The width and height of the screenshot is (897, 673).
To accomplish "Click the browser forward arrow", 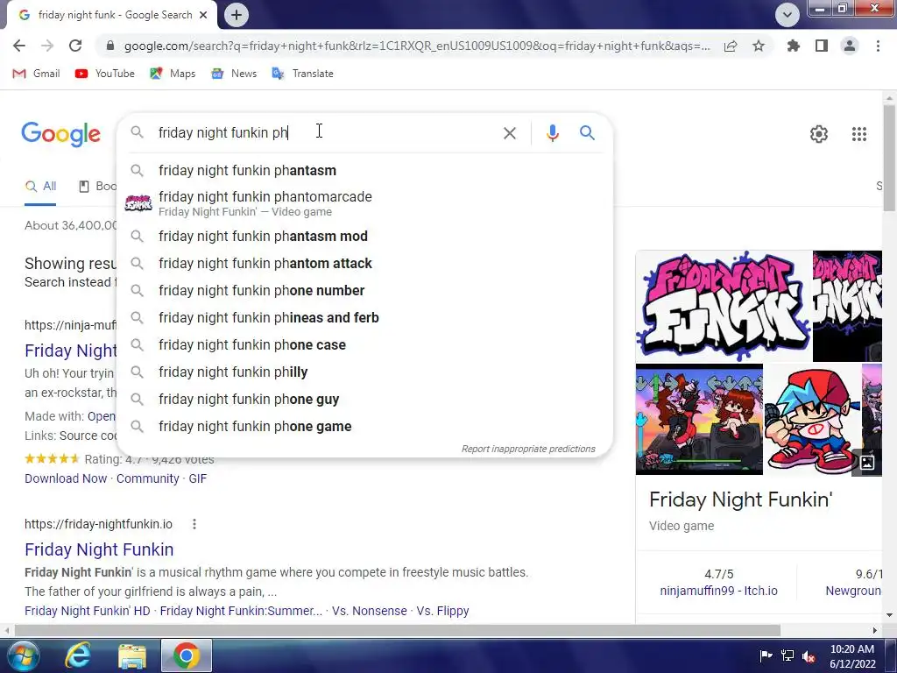I will tap(47, 46).
